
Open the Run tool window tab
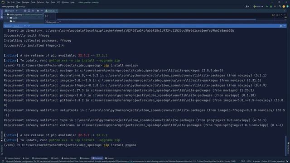[x=26, y=158]
